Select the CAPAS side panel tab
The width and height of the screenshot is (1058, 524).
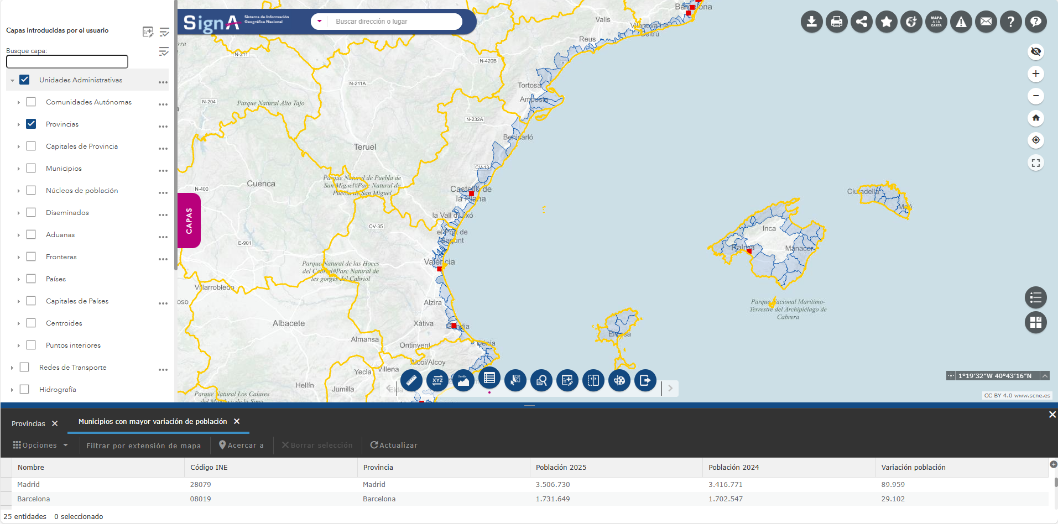coord(189,221)
